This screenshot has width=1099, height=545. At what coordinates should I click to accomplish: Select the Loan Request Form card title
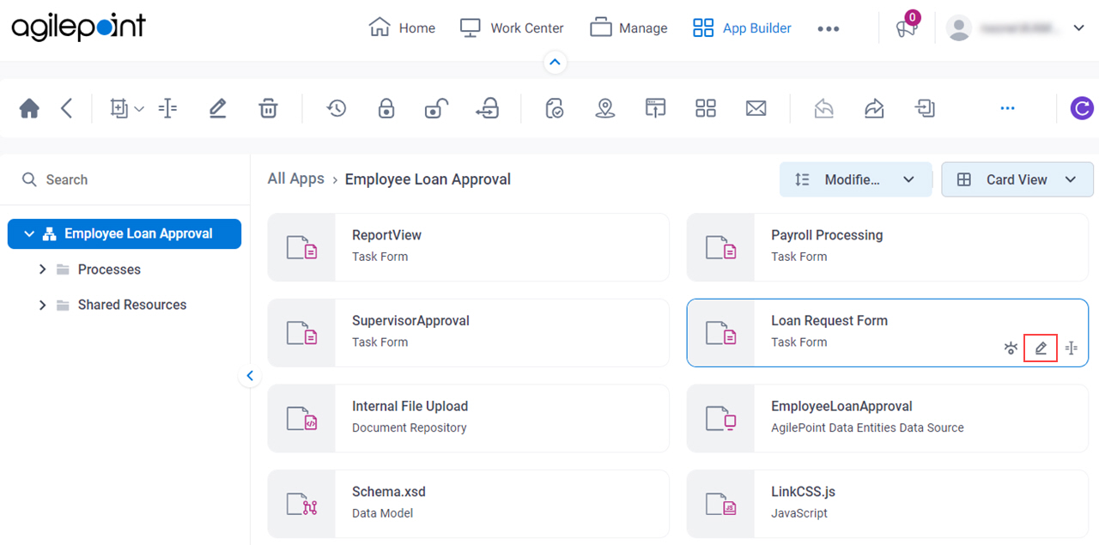pos(829,320)
